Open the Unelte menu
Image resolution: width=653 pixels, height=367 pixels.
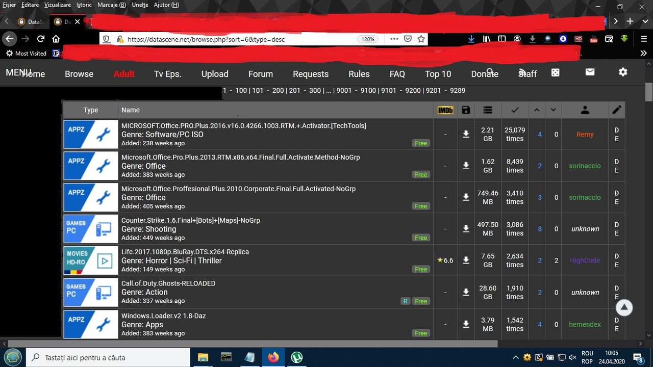click(x=139, y=5)
